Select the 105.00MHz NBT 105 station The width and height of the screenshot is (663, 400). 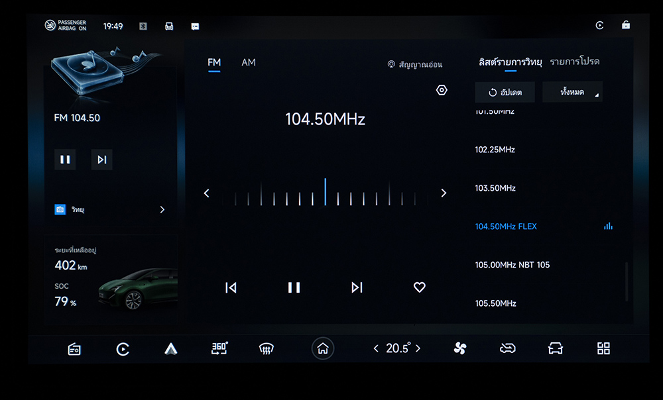(512, 265)
